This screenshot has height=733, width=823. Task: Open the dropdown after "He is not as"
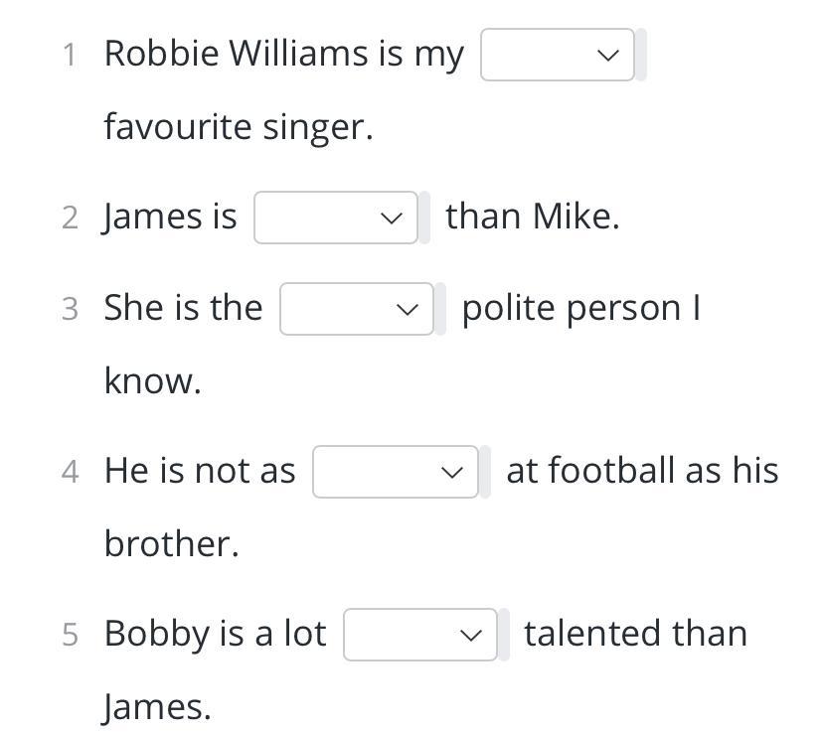[x=395, y=472]
